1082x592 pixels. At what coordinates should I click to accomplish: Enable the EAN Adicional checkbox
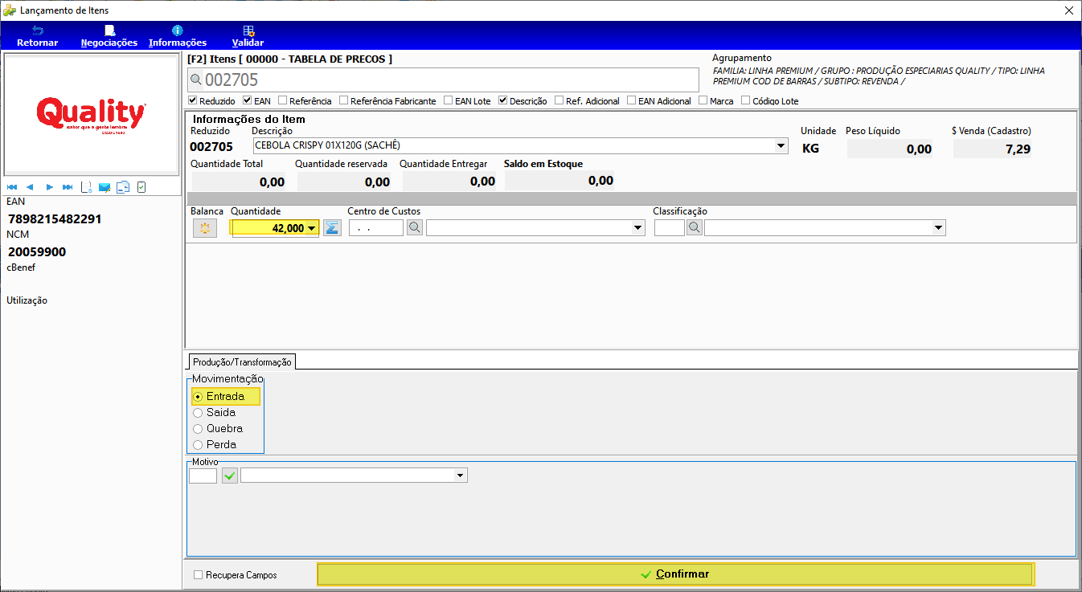click(632, 101)
